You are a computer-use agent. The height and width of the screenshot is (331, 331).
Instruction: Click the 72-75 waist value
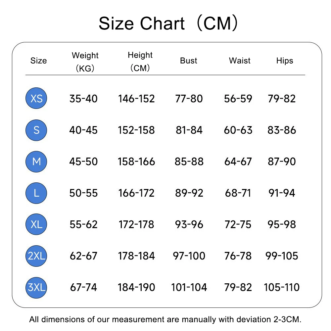[x=238, y=224]
